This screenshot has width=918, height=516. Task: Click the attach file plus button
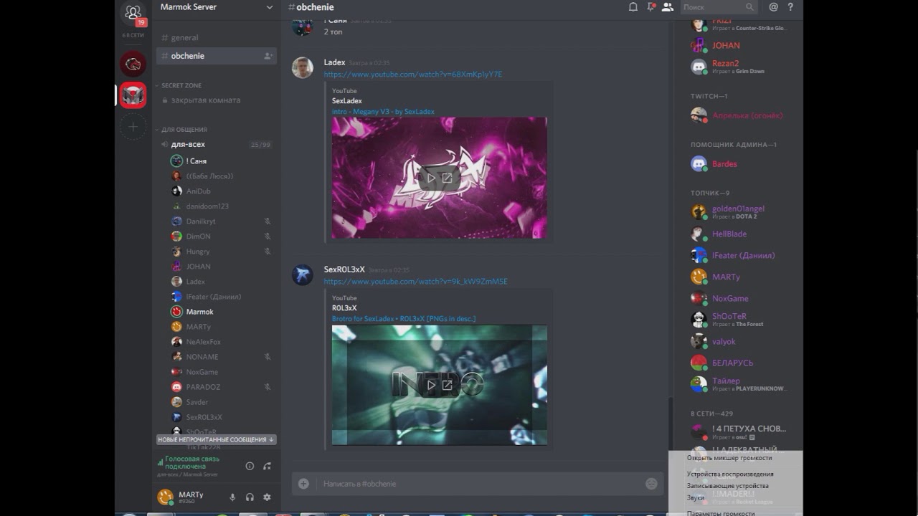tap(303, 484)
